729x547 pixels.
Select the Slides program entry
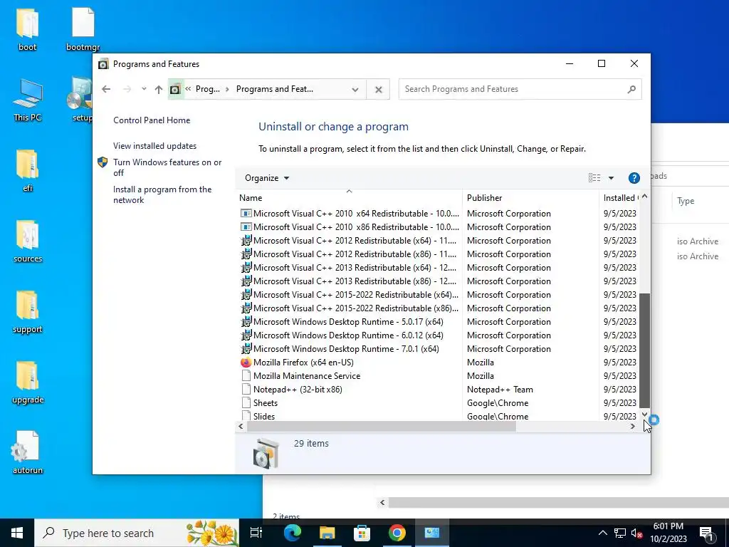[258, 416]
